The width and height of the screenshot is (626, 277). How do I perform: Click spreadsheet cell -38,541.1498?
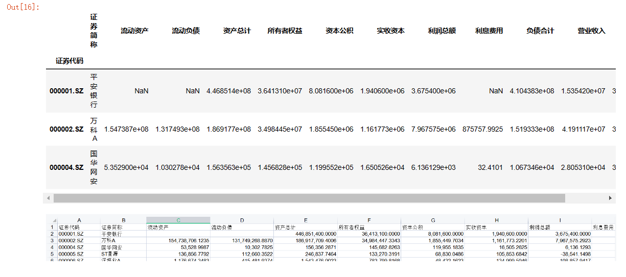pos(560,254)
